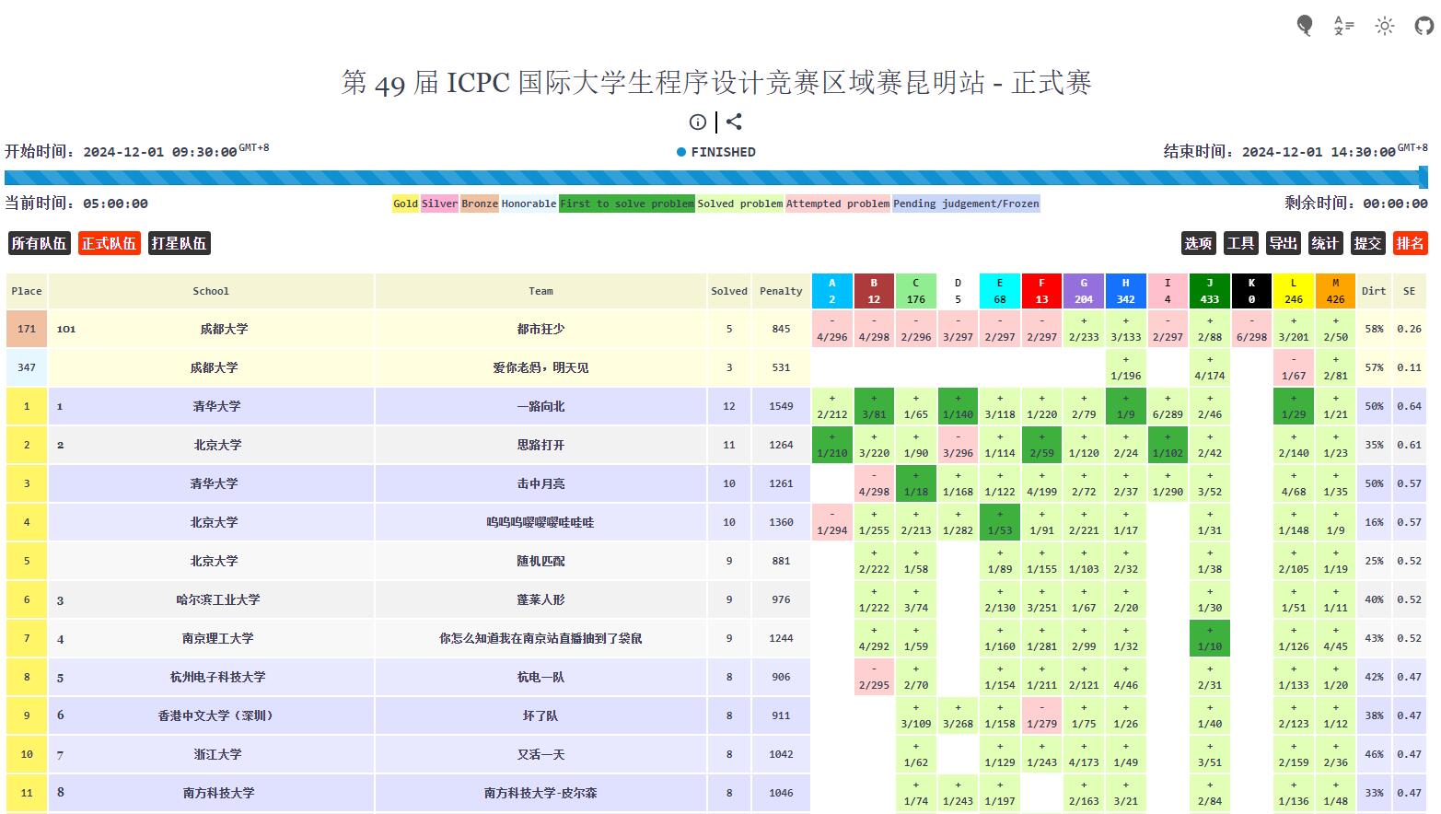Open the 统计 statistics view
1441x814 pixels.
(1325, 243)
